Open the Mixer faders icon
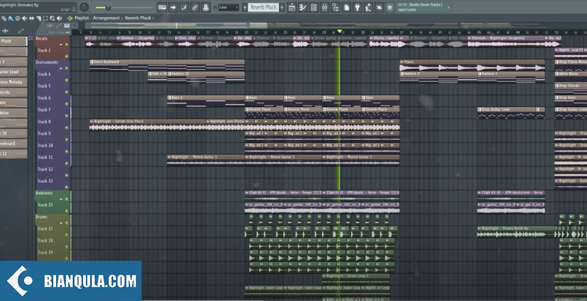Viewport: 587px width, 301px height. (324, 7)
